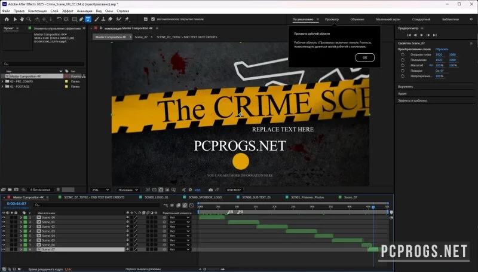Open the File menu (Файл)
Viewport: 478px width, 272px height.
pyautogui.click(x=6, y=11)
